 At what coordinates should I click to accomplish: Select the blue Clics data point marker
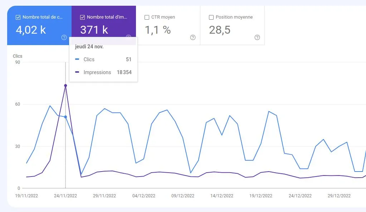click(65, 116)
